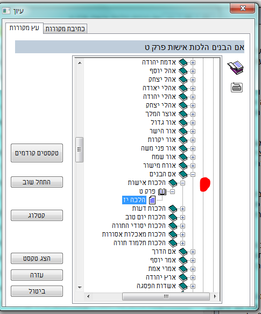Viewport: 261px width, 314px height.
Task: Click the הצג טקסט button
Action: point(37,259)
